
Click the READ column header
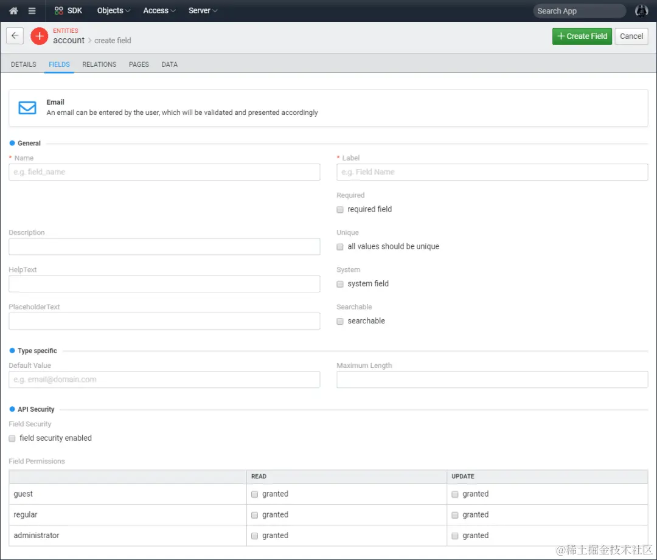click(259, 476)
